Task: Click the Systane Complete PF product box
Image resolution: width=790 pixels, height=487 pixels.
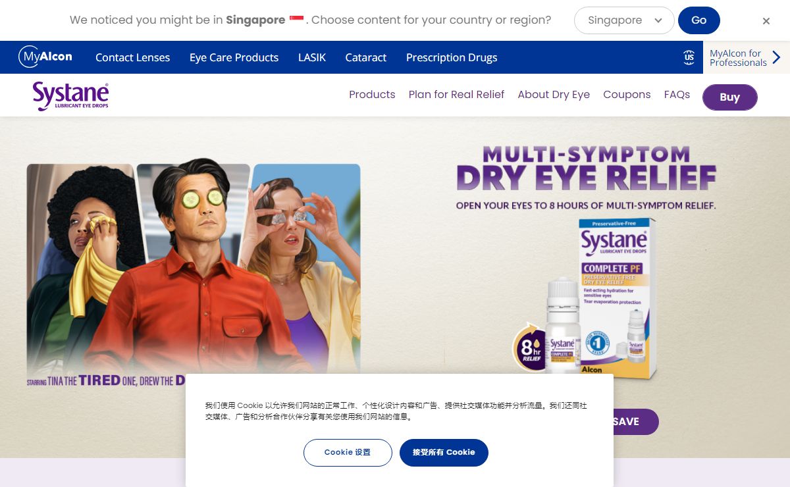Action: pos(616,299)
